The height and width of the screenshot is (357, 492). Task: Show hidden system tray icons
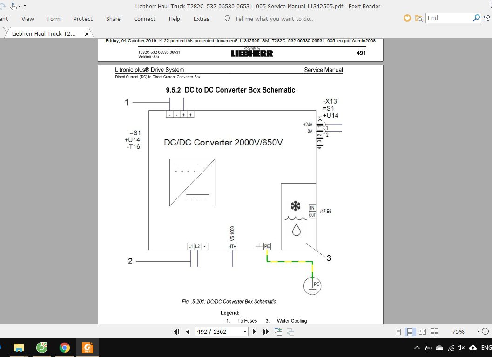(417, 348)
